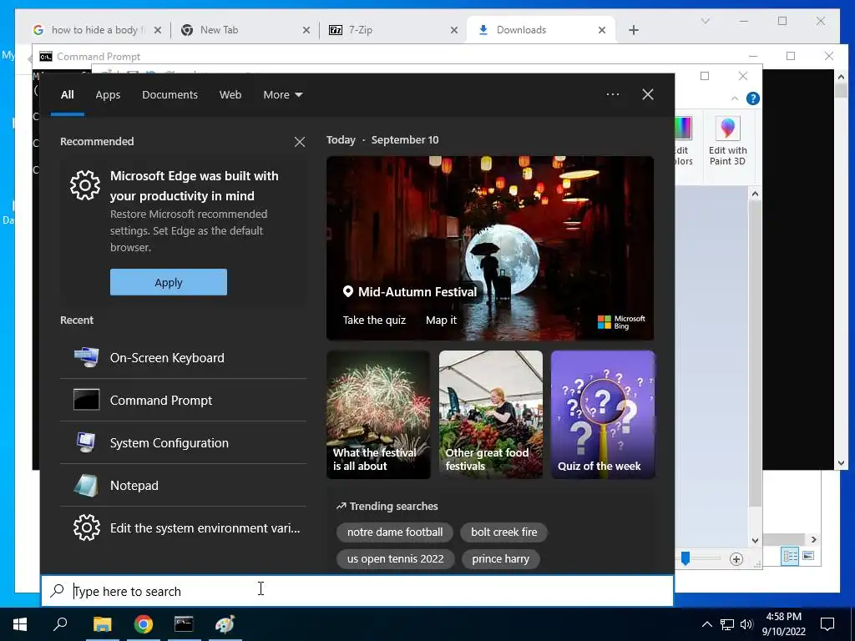Open Chrome tab search dropdown arrow

coord(705,21)
